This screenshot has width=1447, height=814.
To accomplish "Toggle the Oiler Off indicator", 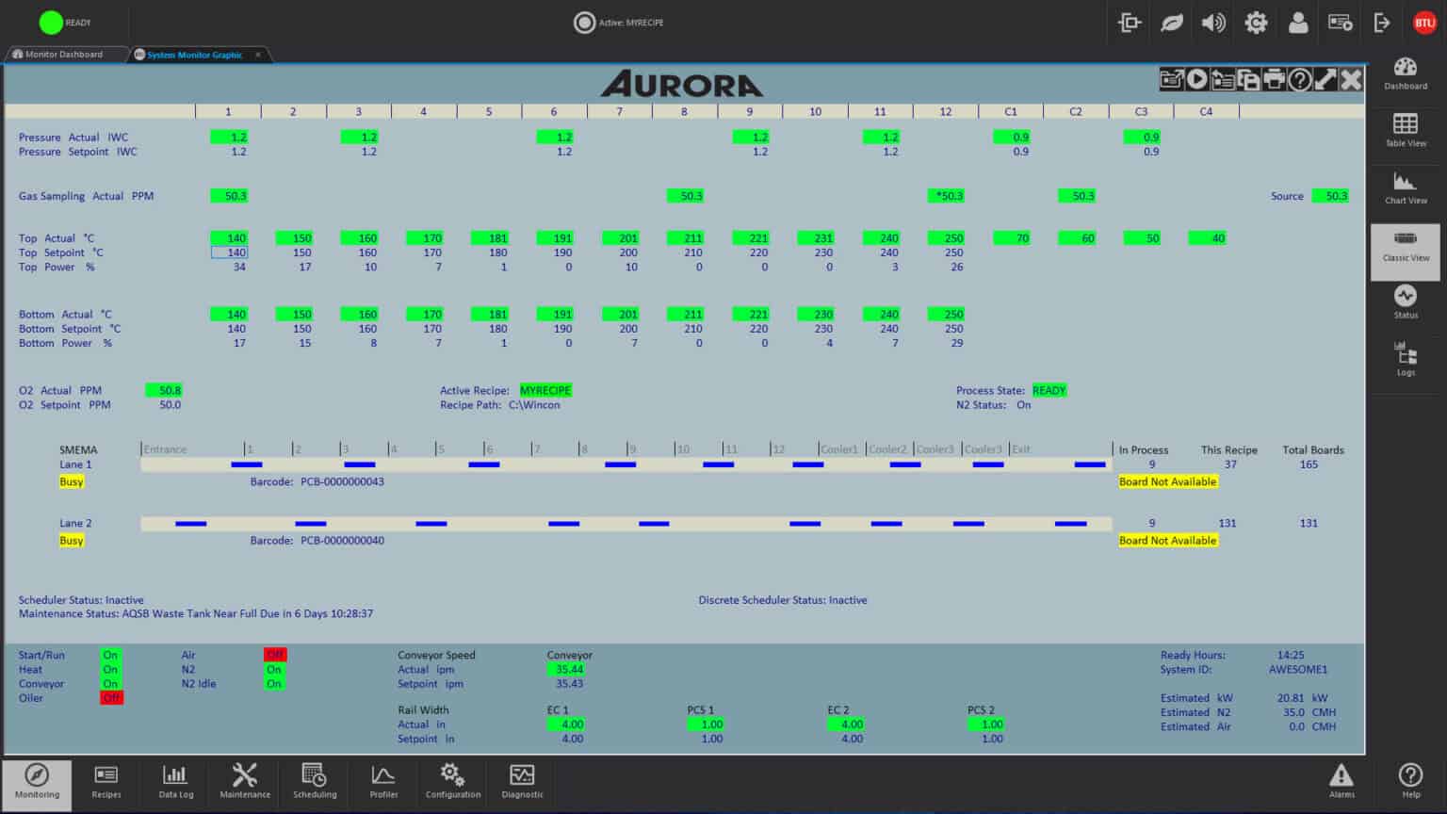I will 111,698.
